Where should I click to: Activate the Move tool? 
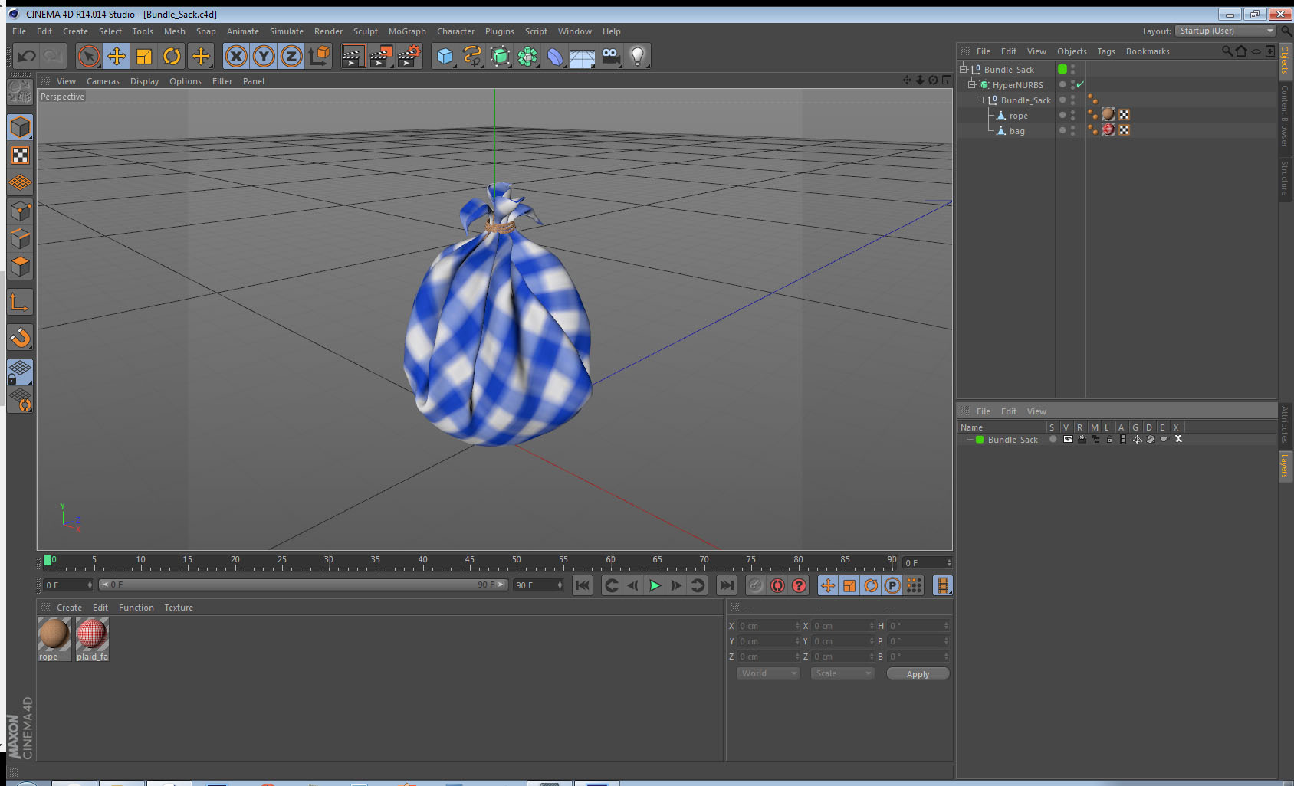tap(117, 56)
